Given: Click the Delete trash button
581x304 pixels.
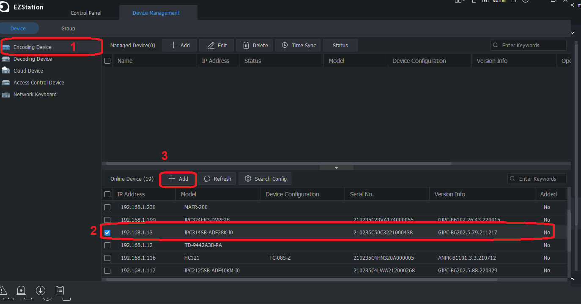Looking at the screenshot, I should tap(255, 45).
